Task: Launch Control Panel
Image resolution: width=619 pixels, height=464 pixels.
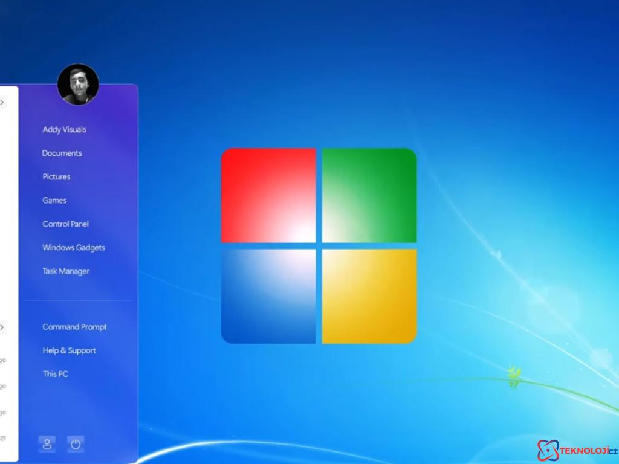Action: (65, 224)
